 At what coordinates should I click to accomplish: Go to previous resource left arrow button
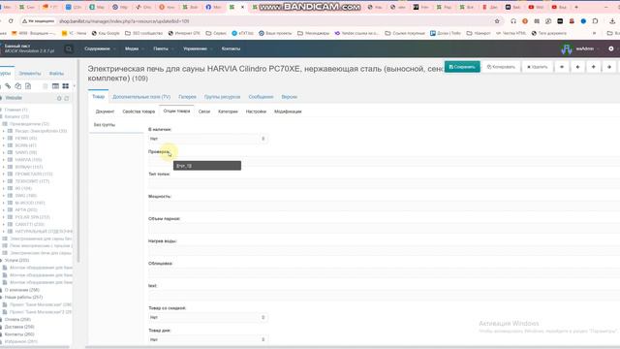(x=577, y=67)
